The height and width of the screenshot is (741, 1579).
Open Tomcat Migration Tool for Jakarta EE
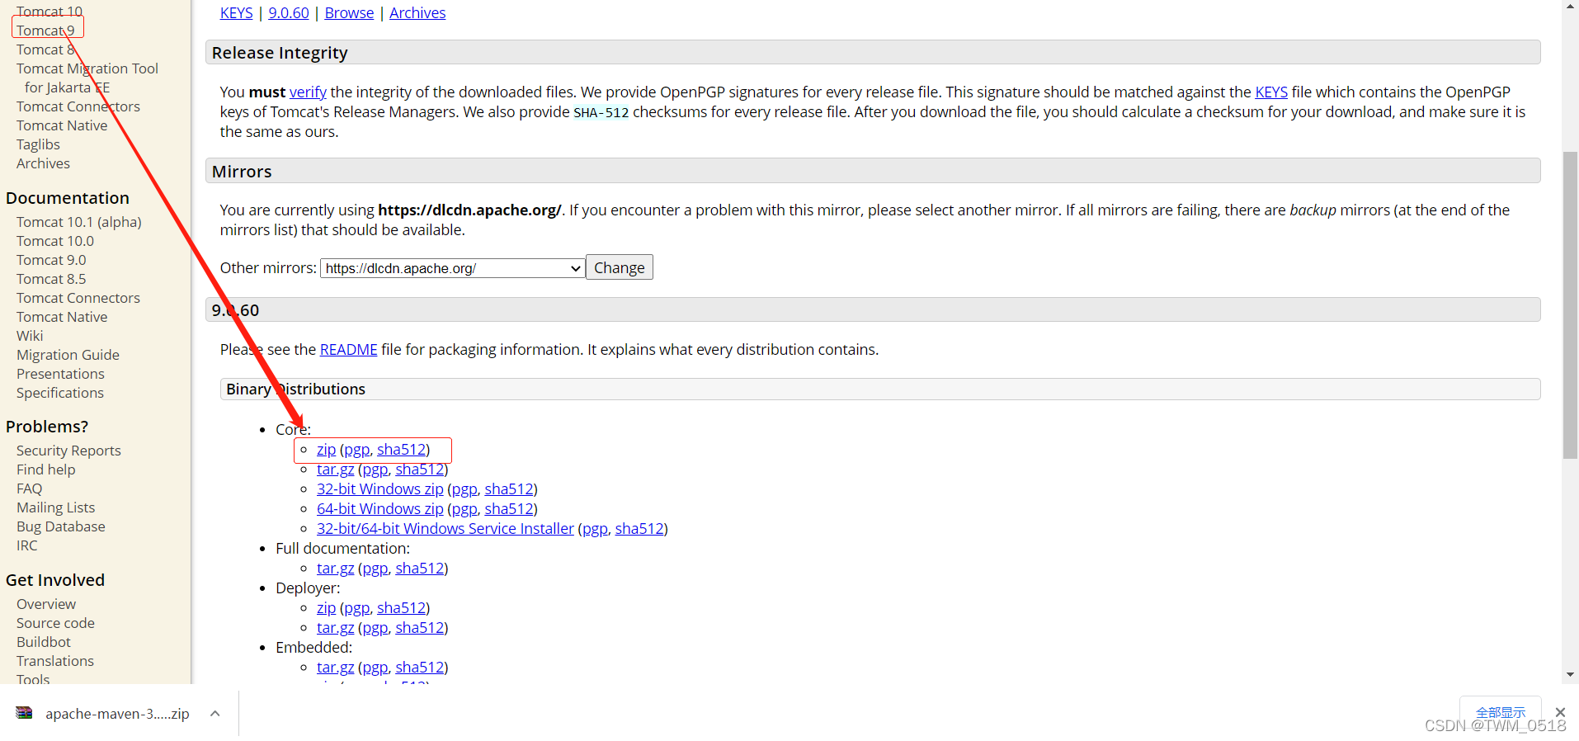[87, 78]
